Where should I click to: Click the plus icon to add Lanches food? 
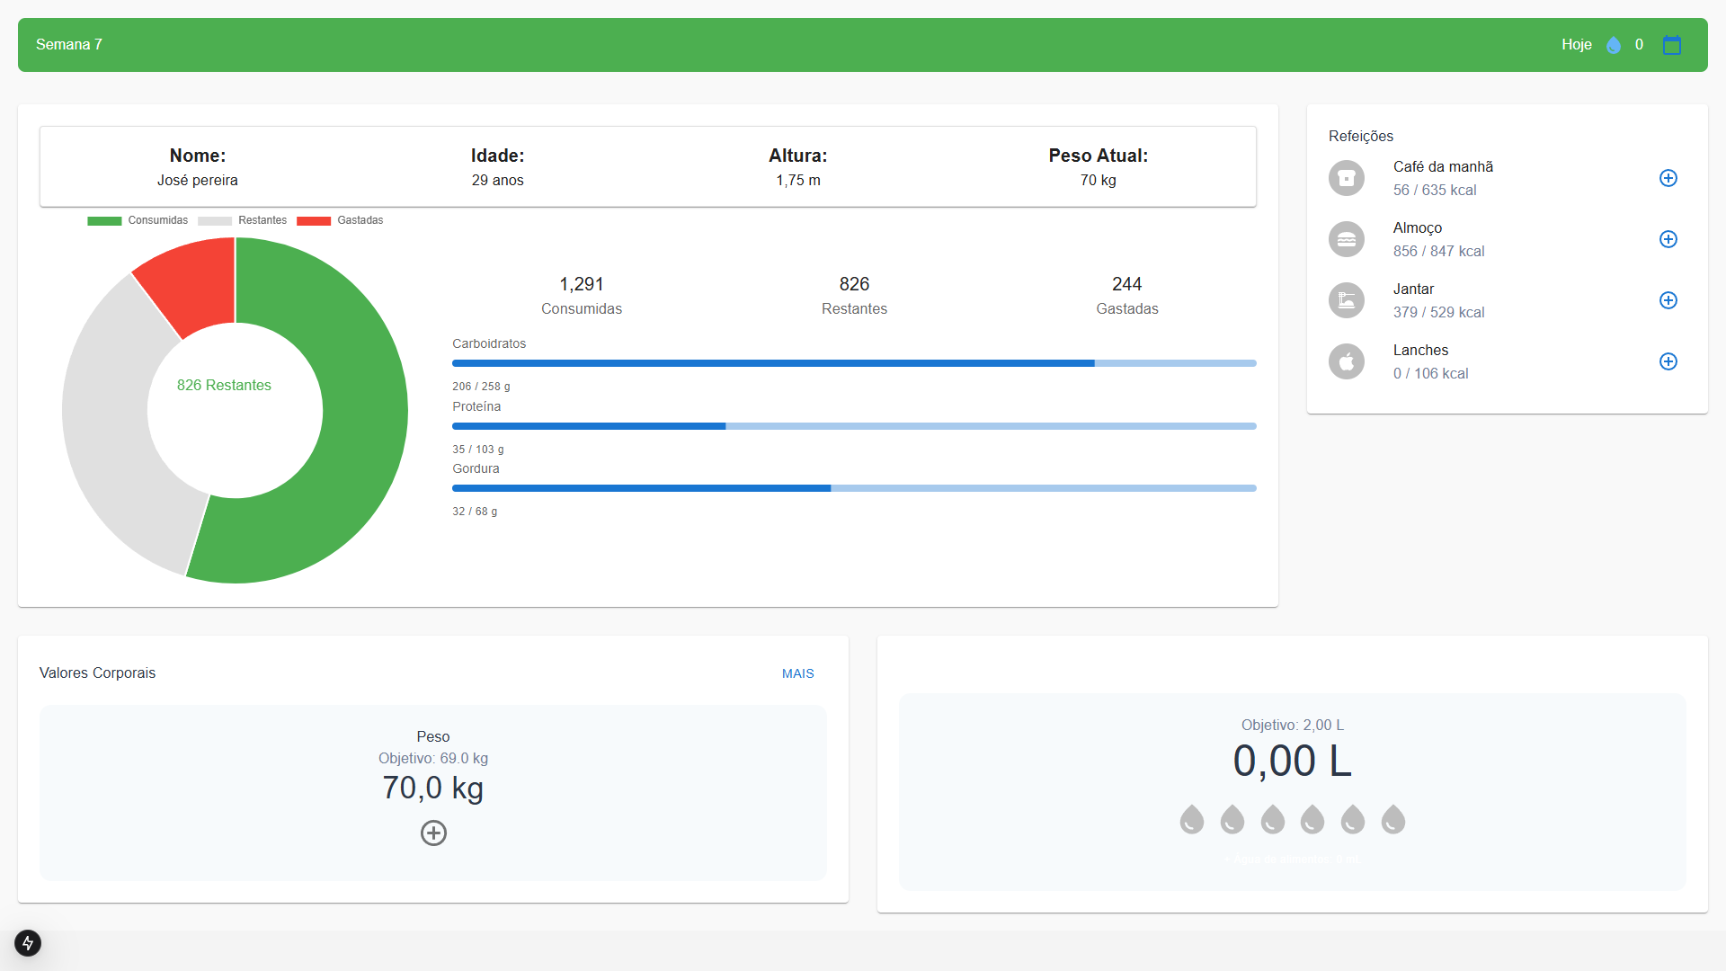(1668, 361)
